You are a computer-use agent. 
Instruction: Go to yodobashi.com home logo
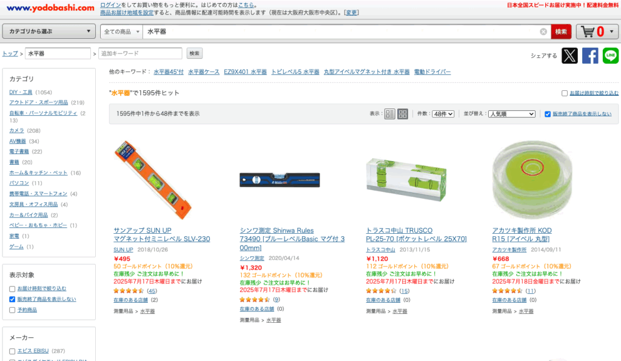tap(50, 7)
